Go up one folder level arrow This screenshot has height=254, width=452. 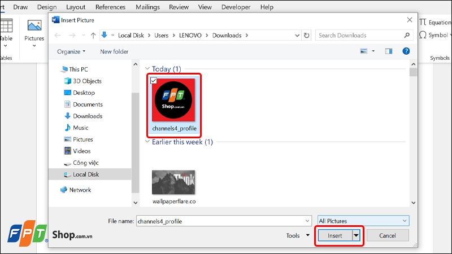(x=93, y=36)
